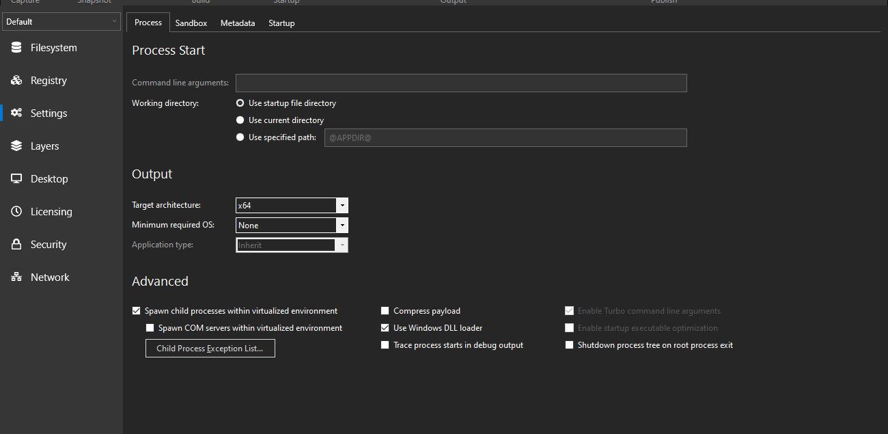Select the Use current directory radio button
Viewport: 888px width, 434px height.
coord(240,120)
